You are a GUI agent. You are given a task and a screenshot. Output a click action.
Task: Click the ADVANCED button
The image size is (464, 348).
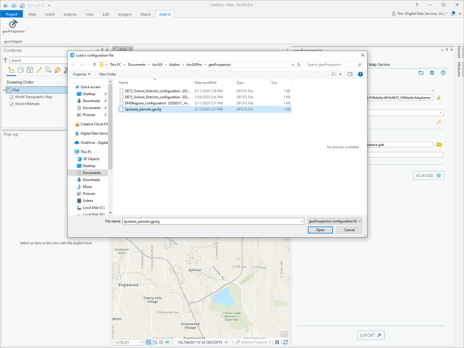[429, 175]
